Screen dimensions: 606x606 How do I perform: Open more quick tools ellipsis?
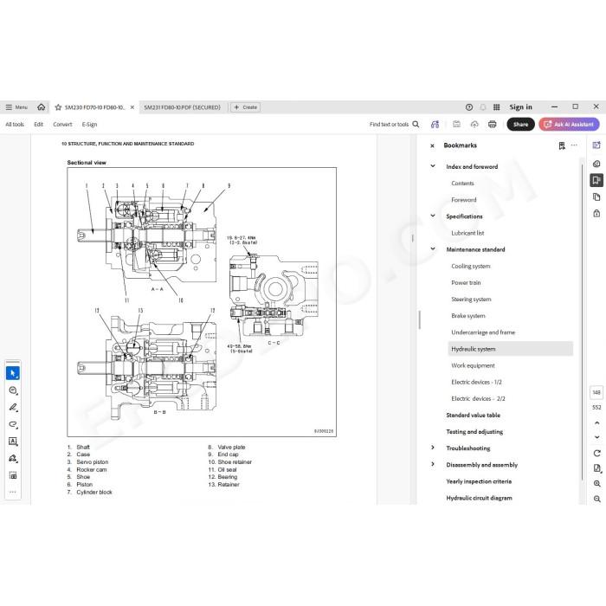(13, 492)
